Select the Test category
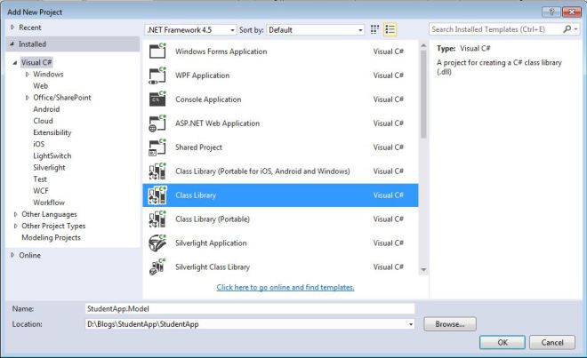 click(40, 179)
